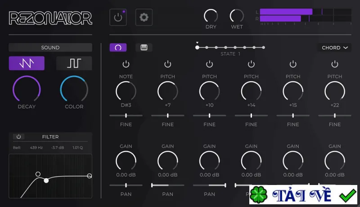360x207 pixels.
Task: Click the FINE slider under +7 pitch
Action: [x=167, y=116]
